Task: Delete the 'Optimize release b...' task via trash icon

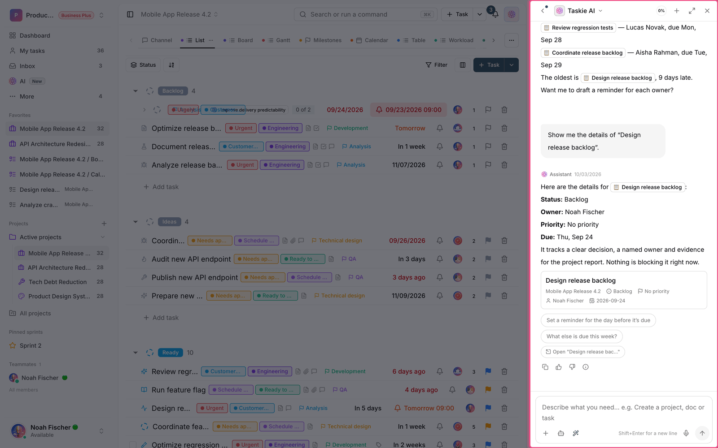Action: [x=504, y=128]
